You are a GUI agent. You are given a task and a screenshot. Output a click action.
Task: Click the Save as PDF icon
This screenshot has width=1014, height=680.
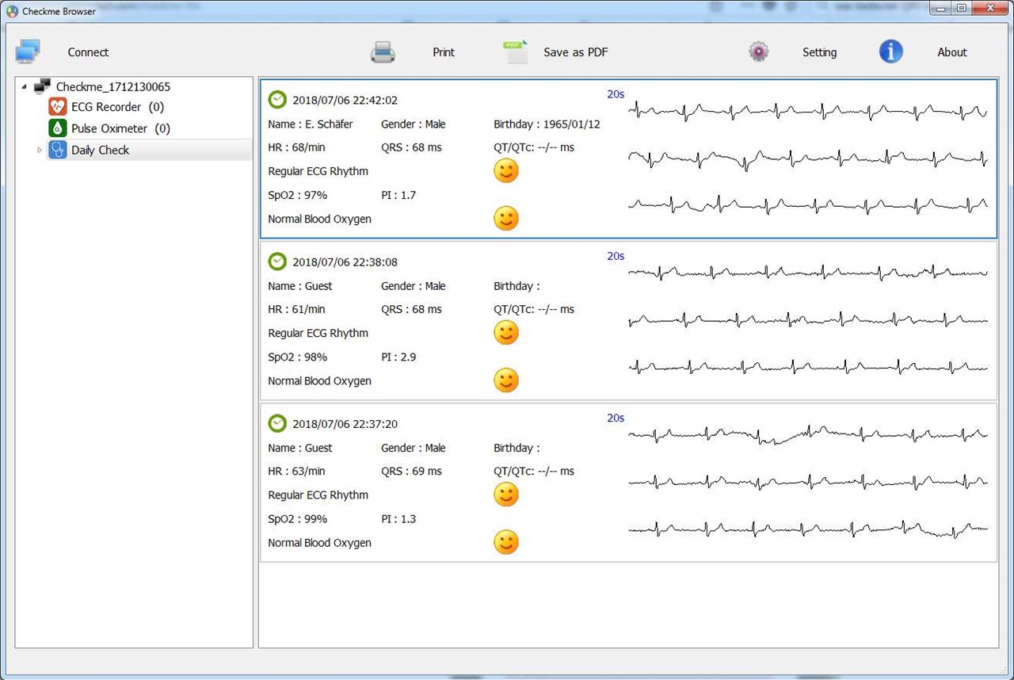tap(515, 52)
